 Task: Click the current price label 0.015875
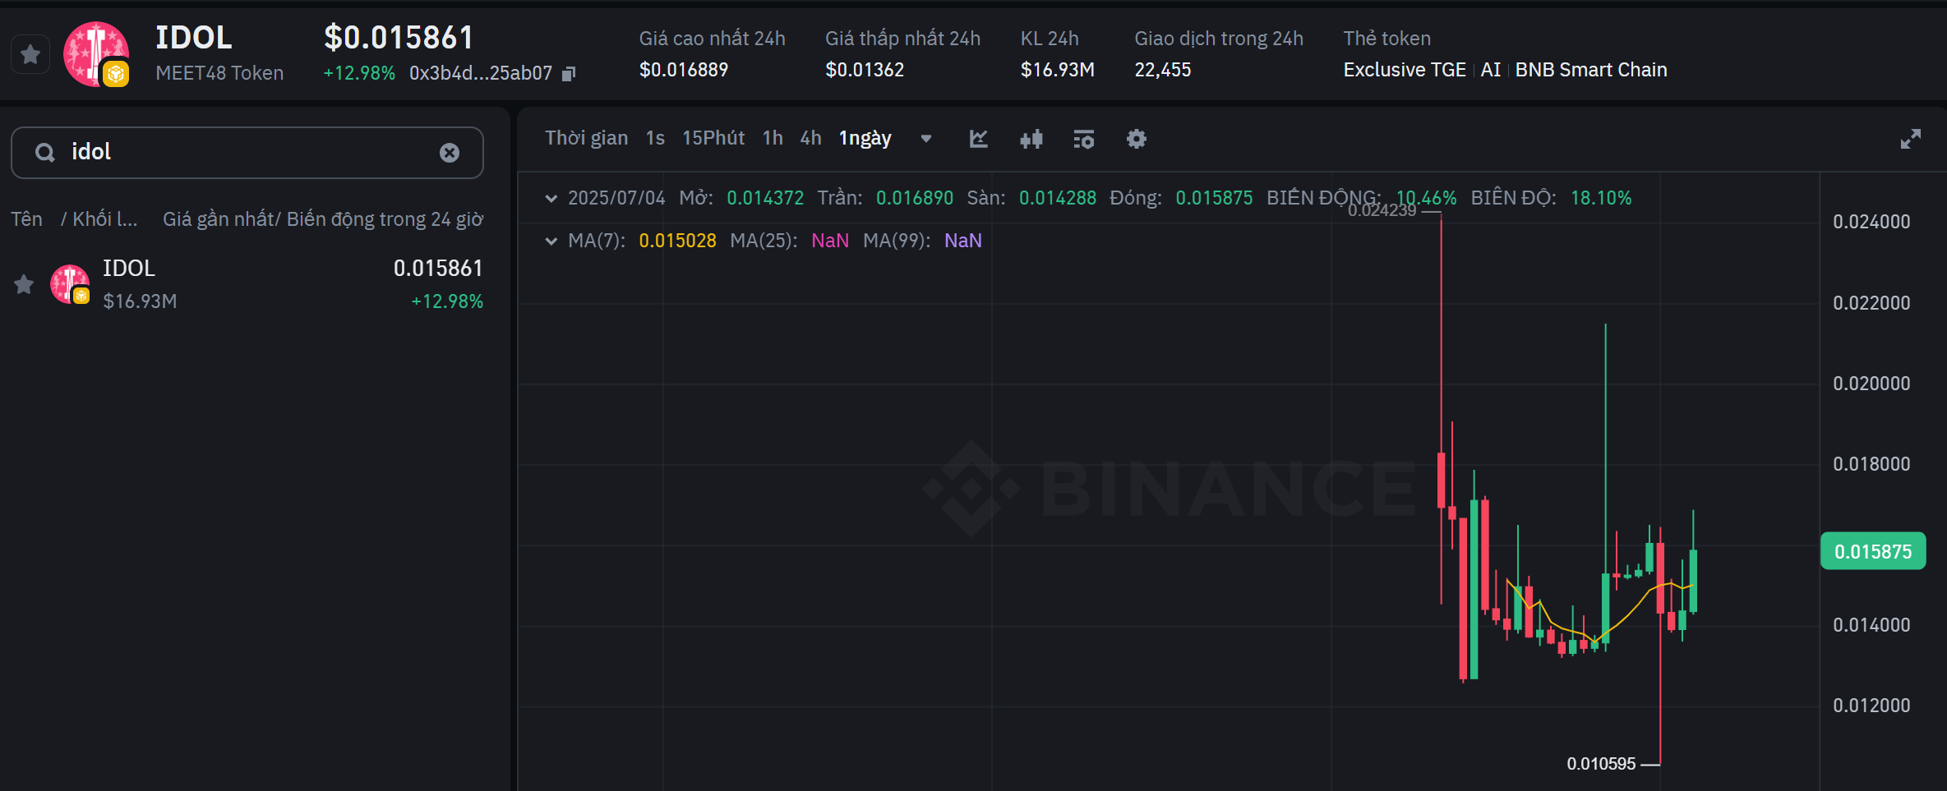1873,551
